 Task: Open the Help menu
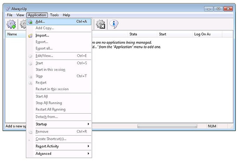click(x=66, y=15)
